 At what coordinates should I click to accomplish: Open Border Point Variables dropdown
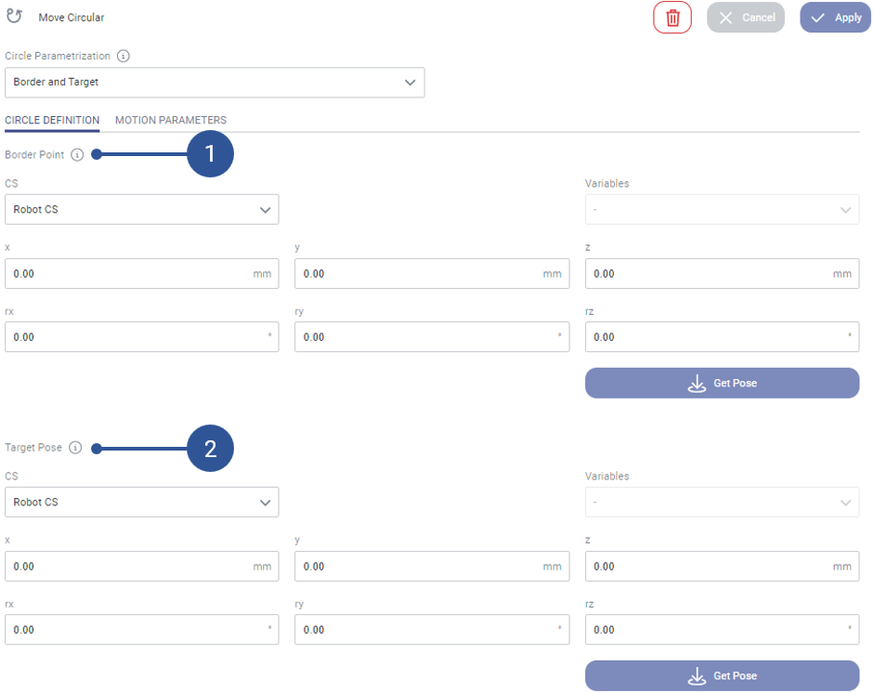[722, 210]
